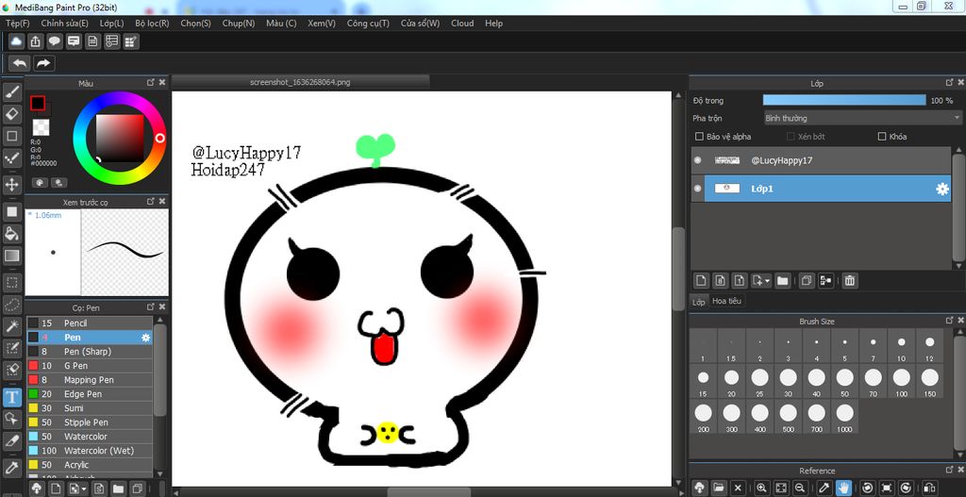
Task: Adjust the Độ trong opacity slider
Action: [844, 100]
